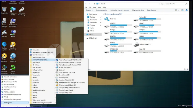The image size is (193, 108).
Task: Open the Organize dropdown in Explorer
Action: point(89,10)
